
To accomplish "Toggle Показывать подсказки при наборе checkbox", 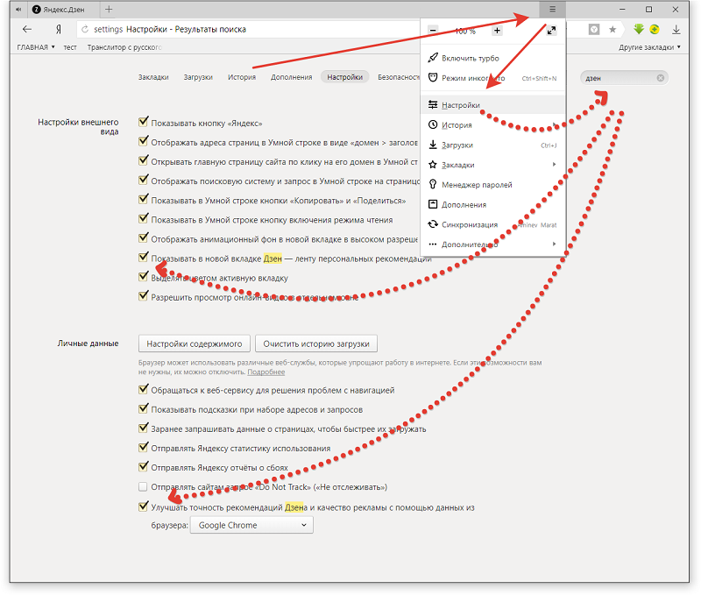I will pos(143,408).
